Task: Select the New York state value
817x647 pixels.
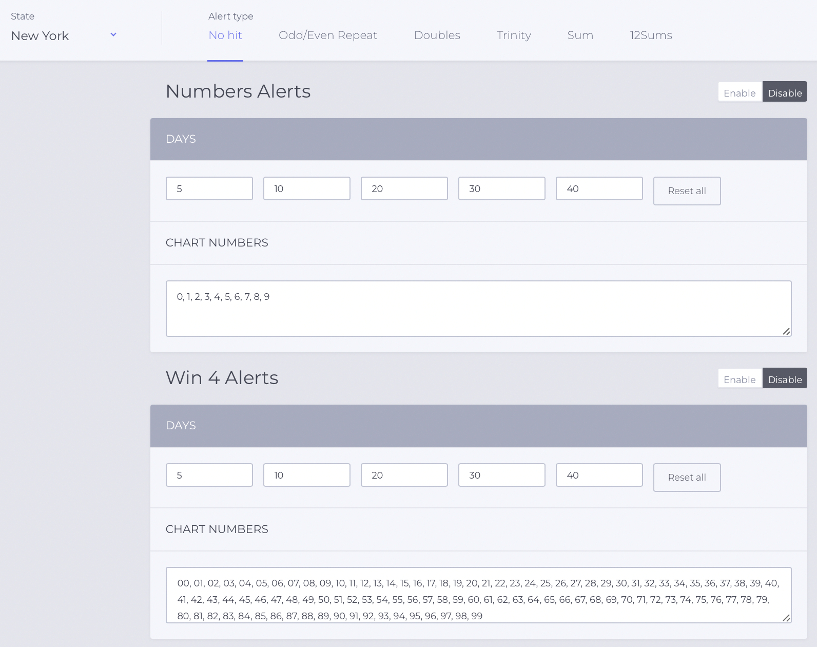Action: coord(40,36)
